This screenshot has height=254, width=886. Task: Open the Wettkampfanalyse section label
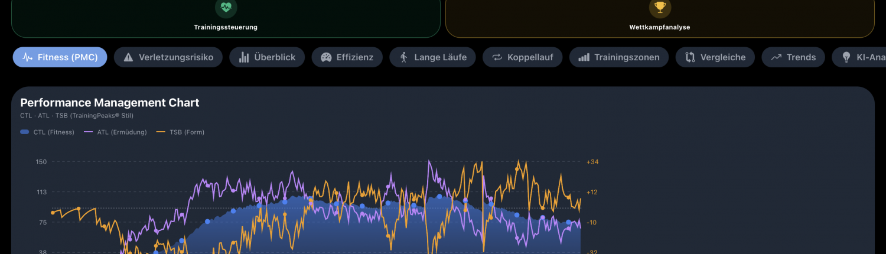tap(660, 27)
